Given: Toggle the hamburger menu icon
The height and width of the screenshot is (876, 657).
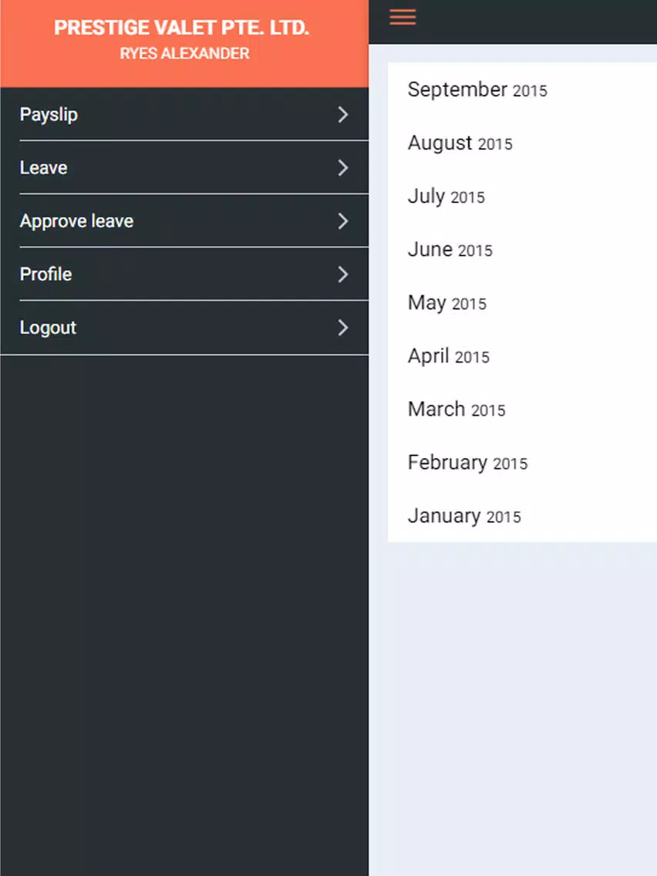Looking at the screenshot, I should [403, 17].
